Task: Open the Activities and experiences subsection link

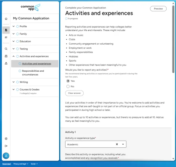Action: click(x=37, y=64)
